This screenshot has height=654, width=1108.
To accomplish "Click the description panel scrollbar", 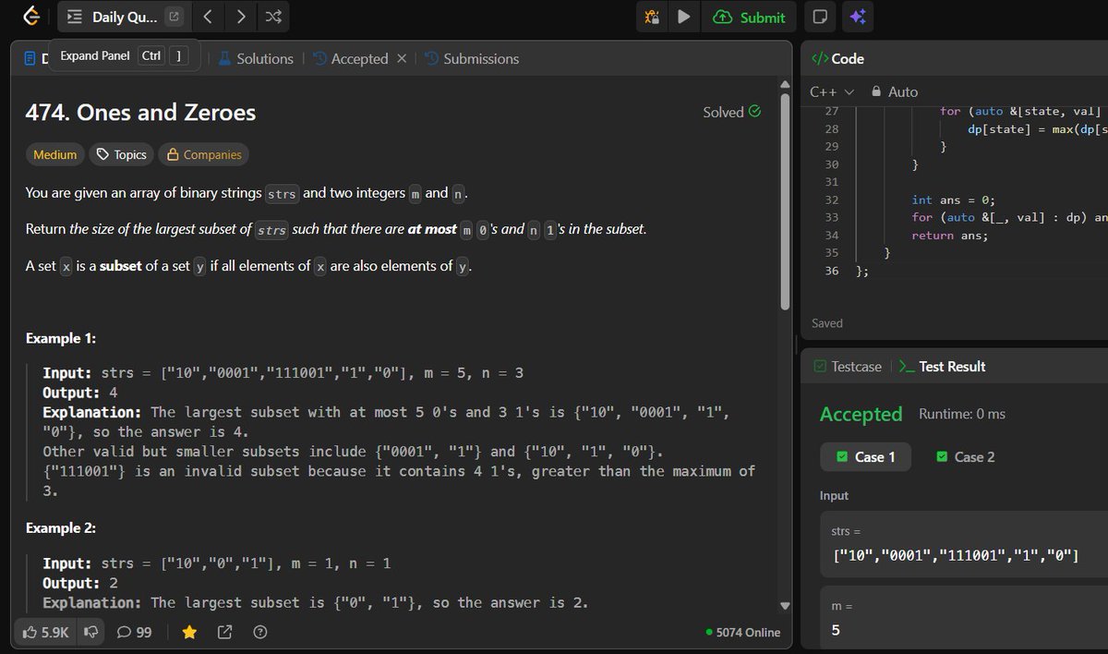I will (785, 200).
